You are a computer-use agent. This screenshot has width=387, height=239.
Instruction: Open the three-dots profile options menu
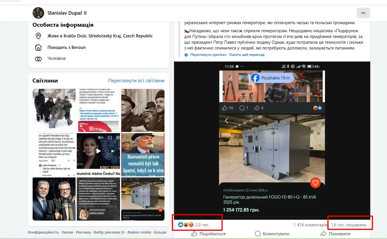tap(363, 13)
